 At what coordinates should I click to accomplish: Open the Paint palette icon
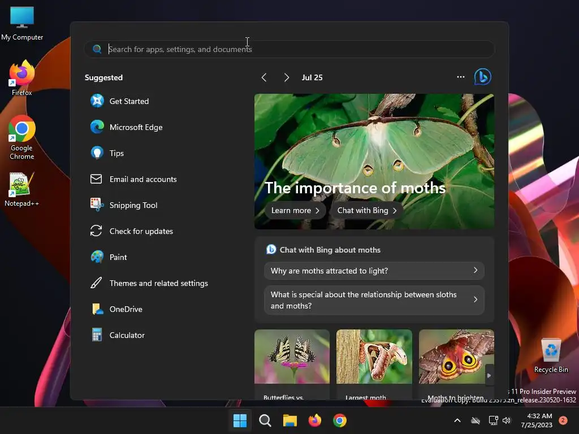tap(97, 257)
